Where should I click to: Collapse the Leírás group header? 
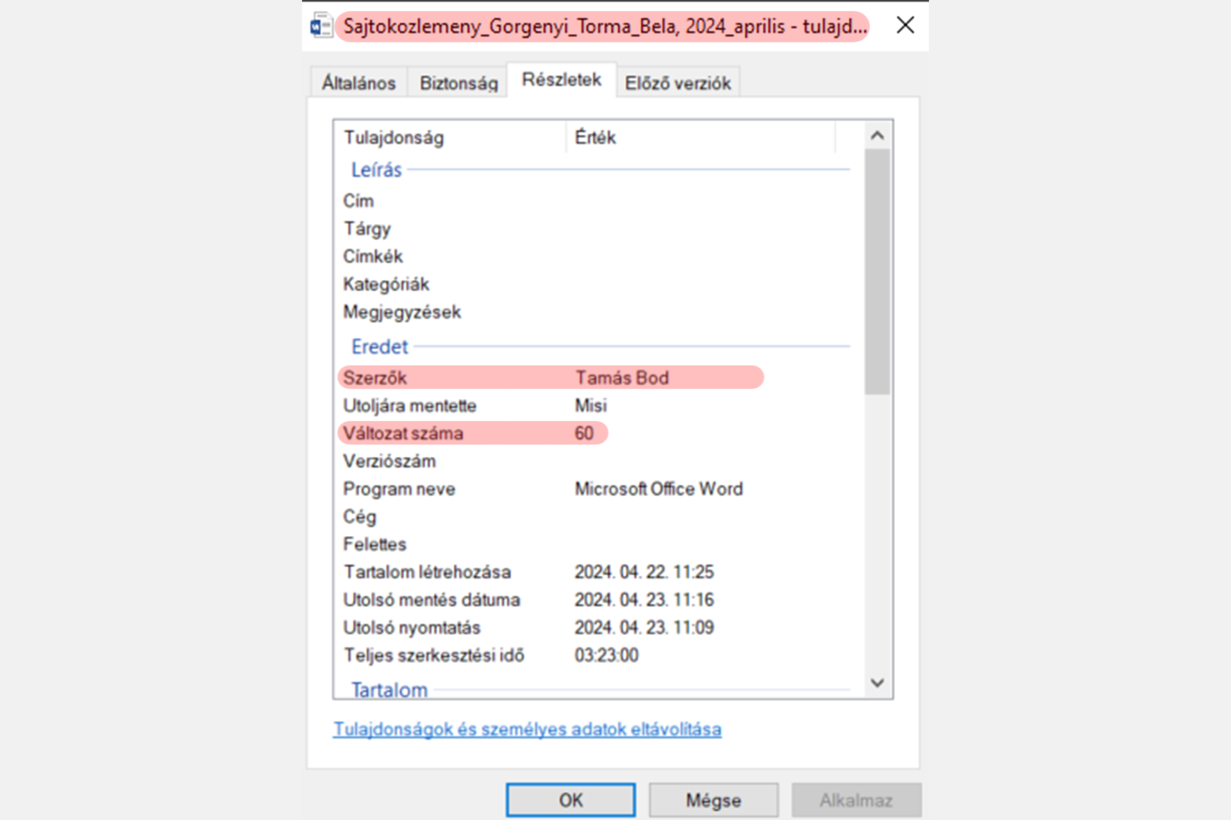point(376,170)
